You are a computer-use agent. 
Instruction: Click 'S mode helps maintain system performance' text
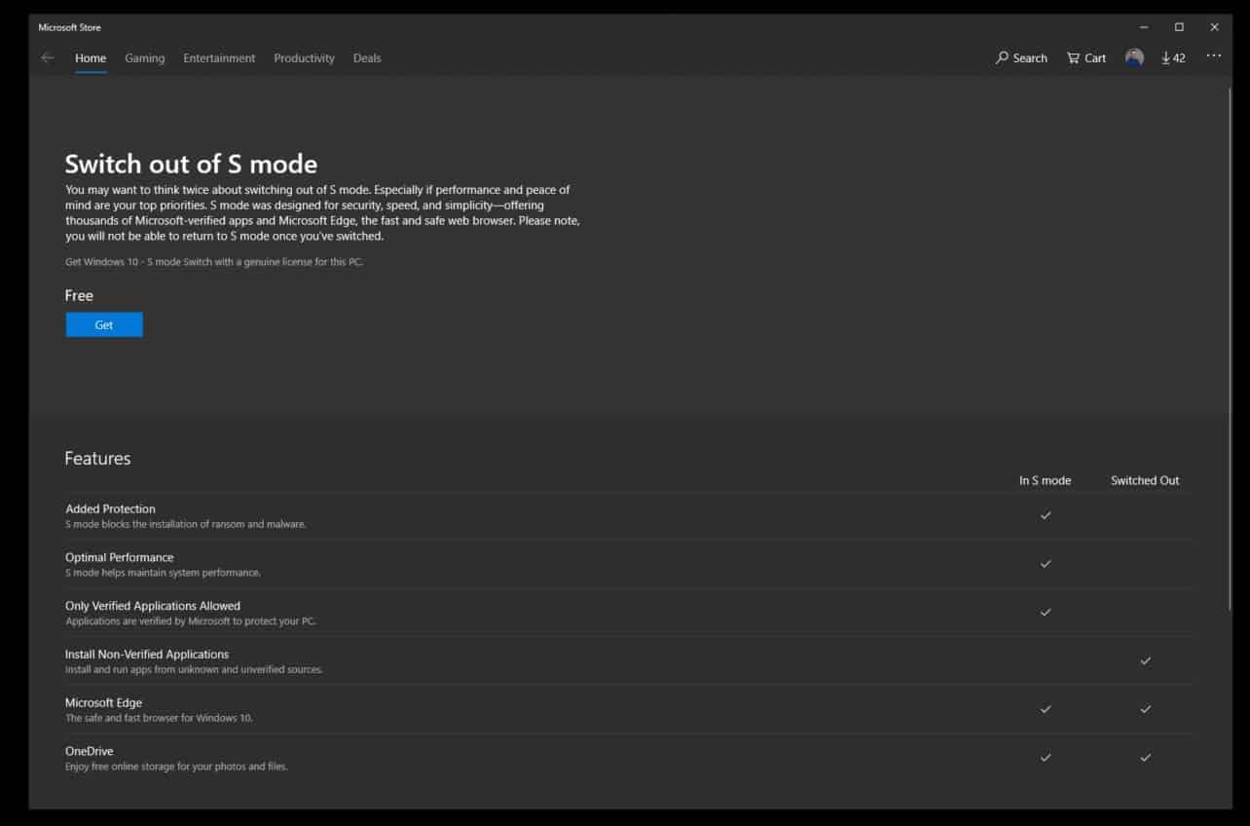(163, 573)
